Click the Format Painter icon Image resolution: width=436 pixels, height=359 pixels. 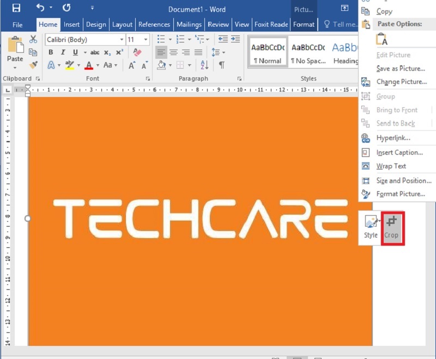click(33, 65)
